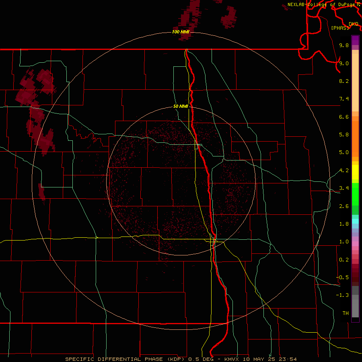Screen dimensions: 362x362
Task: Pick the cyan band of the color scale
Action: pos(355,221)
